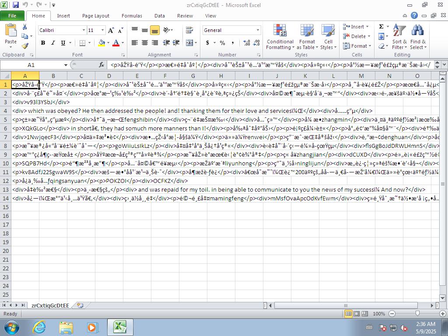
Task: Click the zoom in plus button
Action: pyautogui.click(x=443, y=314)
